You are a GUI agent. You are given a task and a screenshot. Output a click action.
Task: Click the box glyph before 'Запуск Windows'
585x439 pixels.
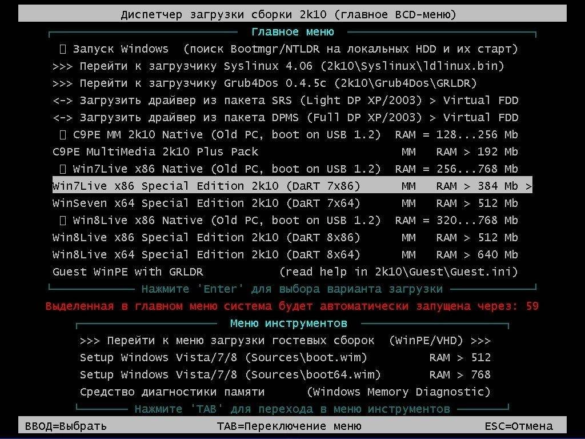coord(63,49)
